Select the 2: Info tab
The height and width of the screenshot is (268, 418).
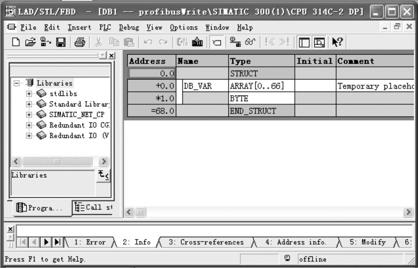tap(136, 242)
